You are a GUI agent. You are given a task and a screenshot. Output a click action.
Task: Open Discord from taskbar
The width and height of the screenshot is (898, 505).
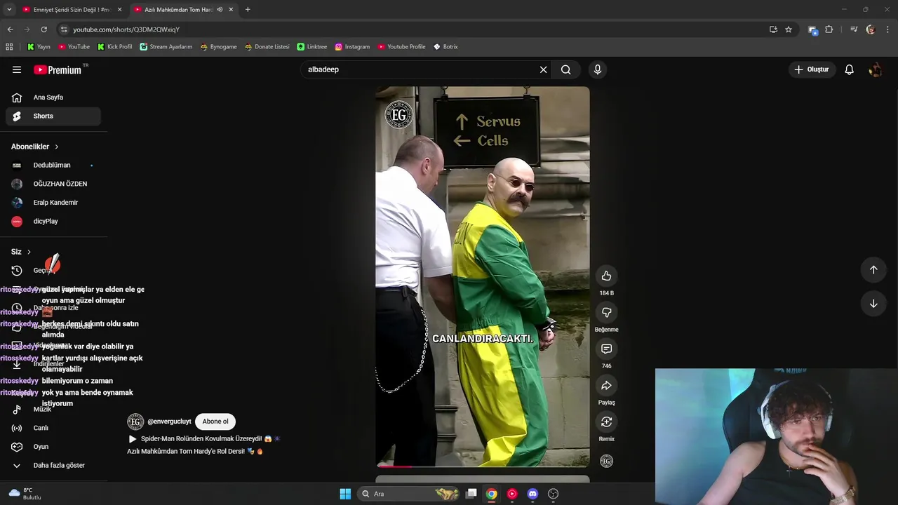tap(532, 494)
